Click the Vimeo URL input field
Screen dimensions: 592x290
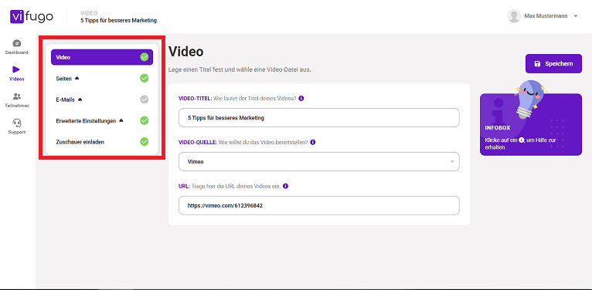click(319, 206)
